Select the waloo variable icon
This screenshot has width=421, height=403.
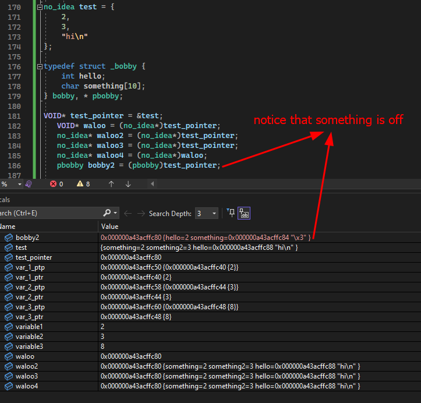point(9,356)
